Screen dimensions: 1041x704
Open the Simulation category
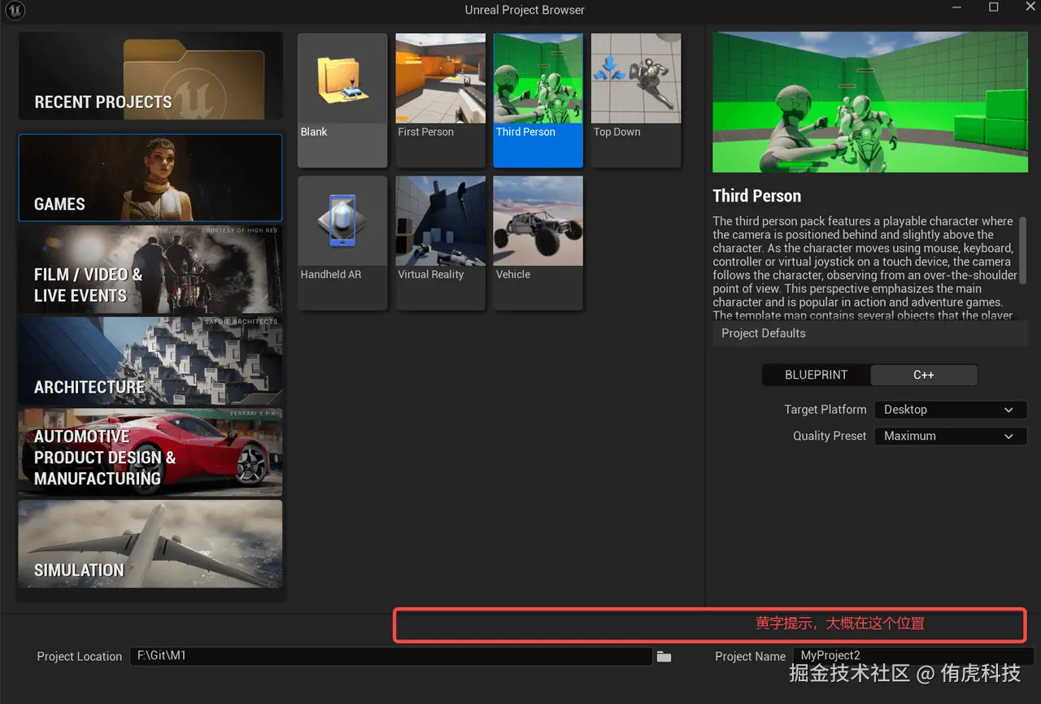(x=150, y=544)
